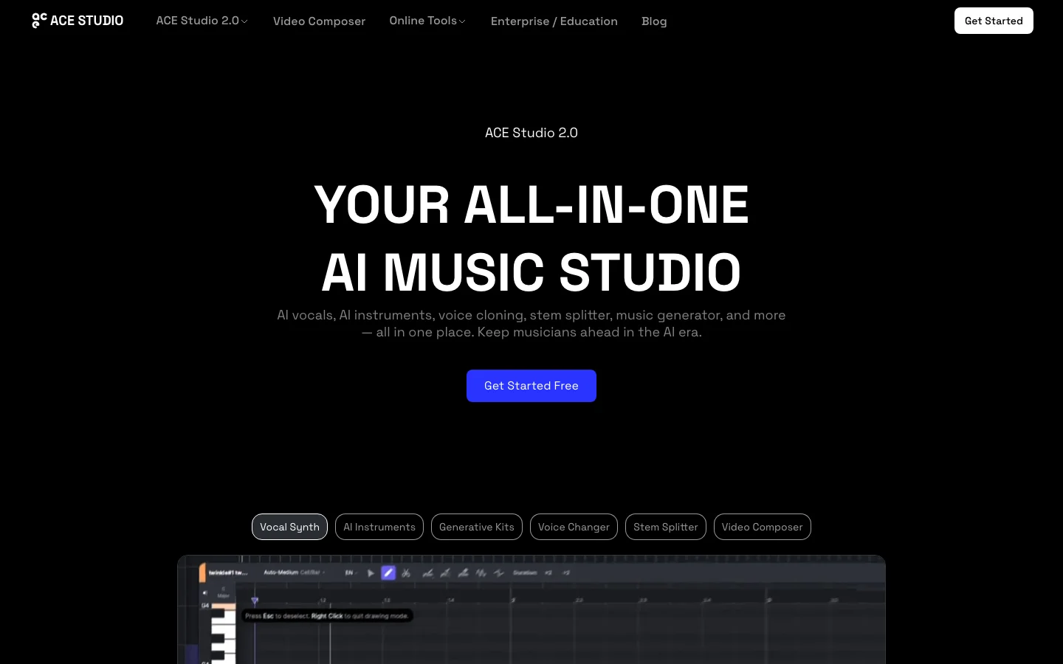Select the pointer tool in preview toolbar

(x=371, y=573)
